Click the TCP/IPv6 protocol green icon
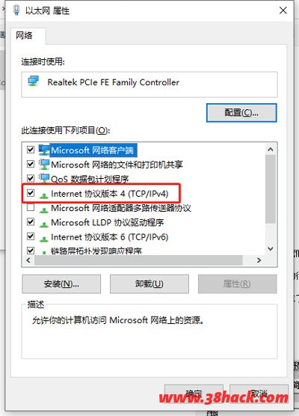This screenshot has width=299, height=416. tap(44, 239)
